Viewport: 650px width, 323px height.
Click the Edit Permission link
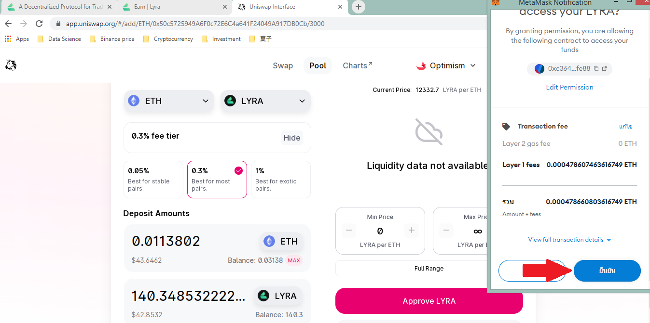coord(569,87)
